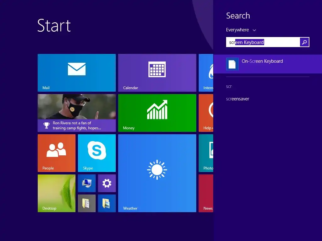
Task: Click the magnifier search button
Action: (x=304, y=42)
